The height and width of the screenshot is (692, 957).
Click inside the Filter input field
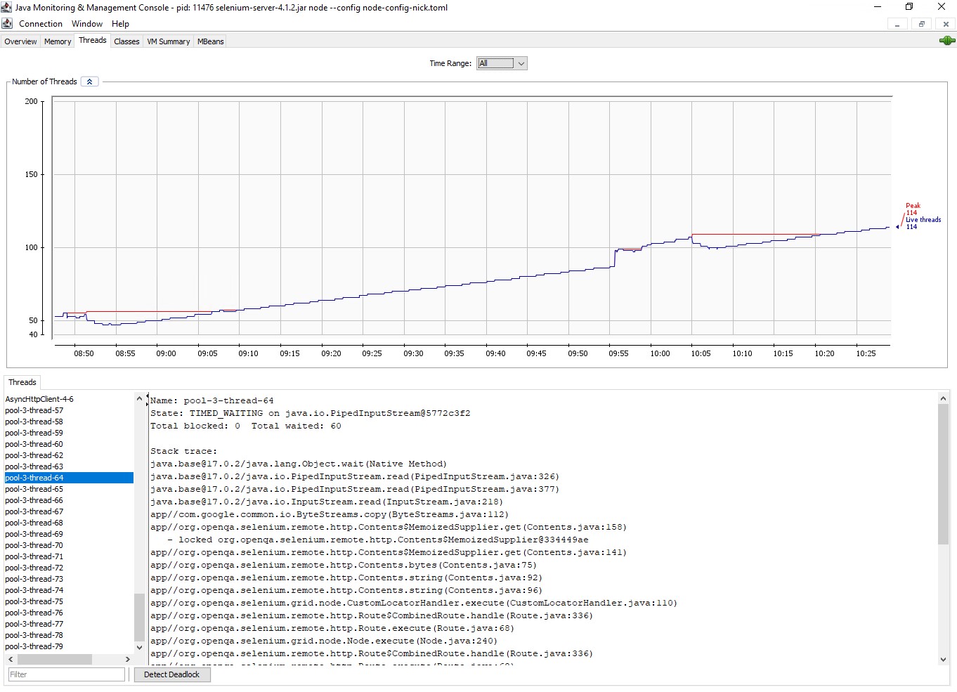coord(66,674)
